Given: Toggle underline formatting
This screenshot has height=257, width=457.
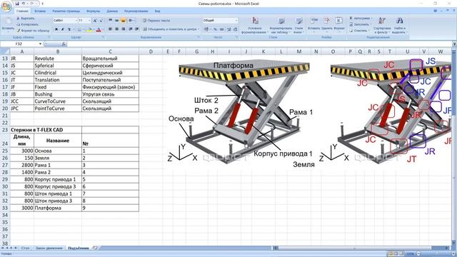Looking at the screenshot, I should [69, 29].
